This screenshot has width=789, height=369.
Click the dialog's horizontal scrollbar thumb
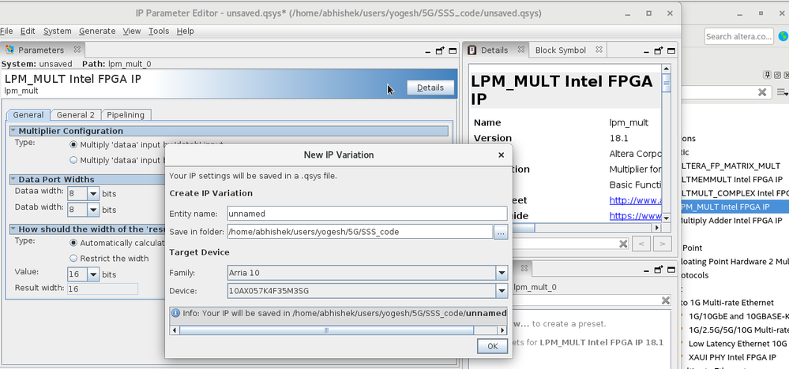[x=326, y=330]
